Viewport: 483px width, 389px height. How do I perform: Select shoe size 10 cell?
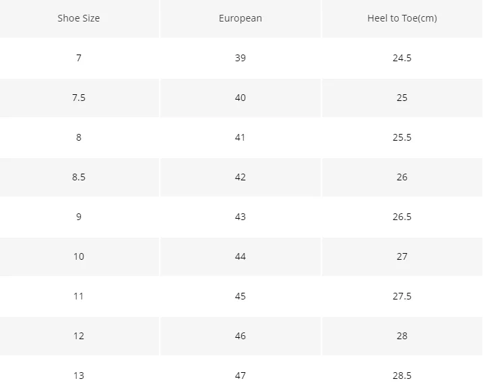[79, 256]
